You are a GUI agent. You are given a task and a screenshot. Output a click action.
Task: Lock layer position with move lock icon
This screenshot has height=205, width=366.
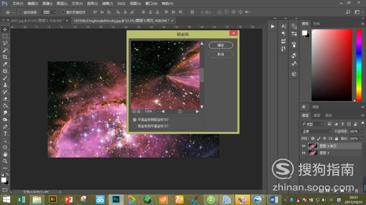(x=324, y=139)
